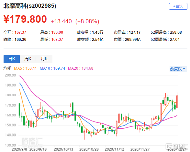Click the percentage change (+8.08%)
190x152 pixels.
(87, 21)
